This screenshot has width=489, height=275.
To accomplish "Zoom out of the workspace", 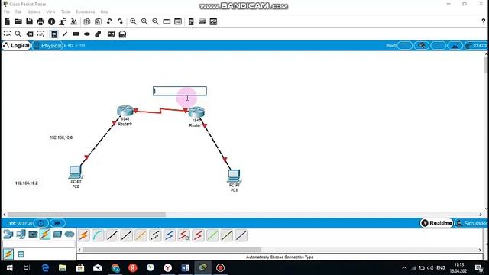I will 155,21.
